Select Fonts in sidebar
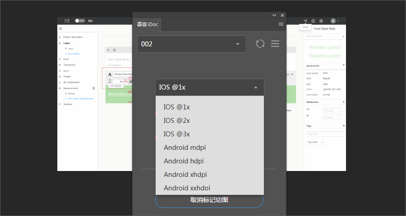The height and width of the screenshot is (216, 406). click(x=66, y=59)
